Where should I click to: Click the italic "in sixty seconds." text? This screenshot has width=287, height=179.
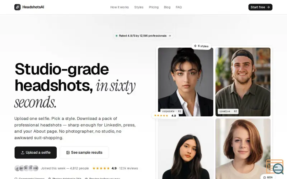tap(75, 94)
